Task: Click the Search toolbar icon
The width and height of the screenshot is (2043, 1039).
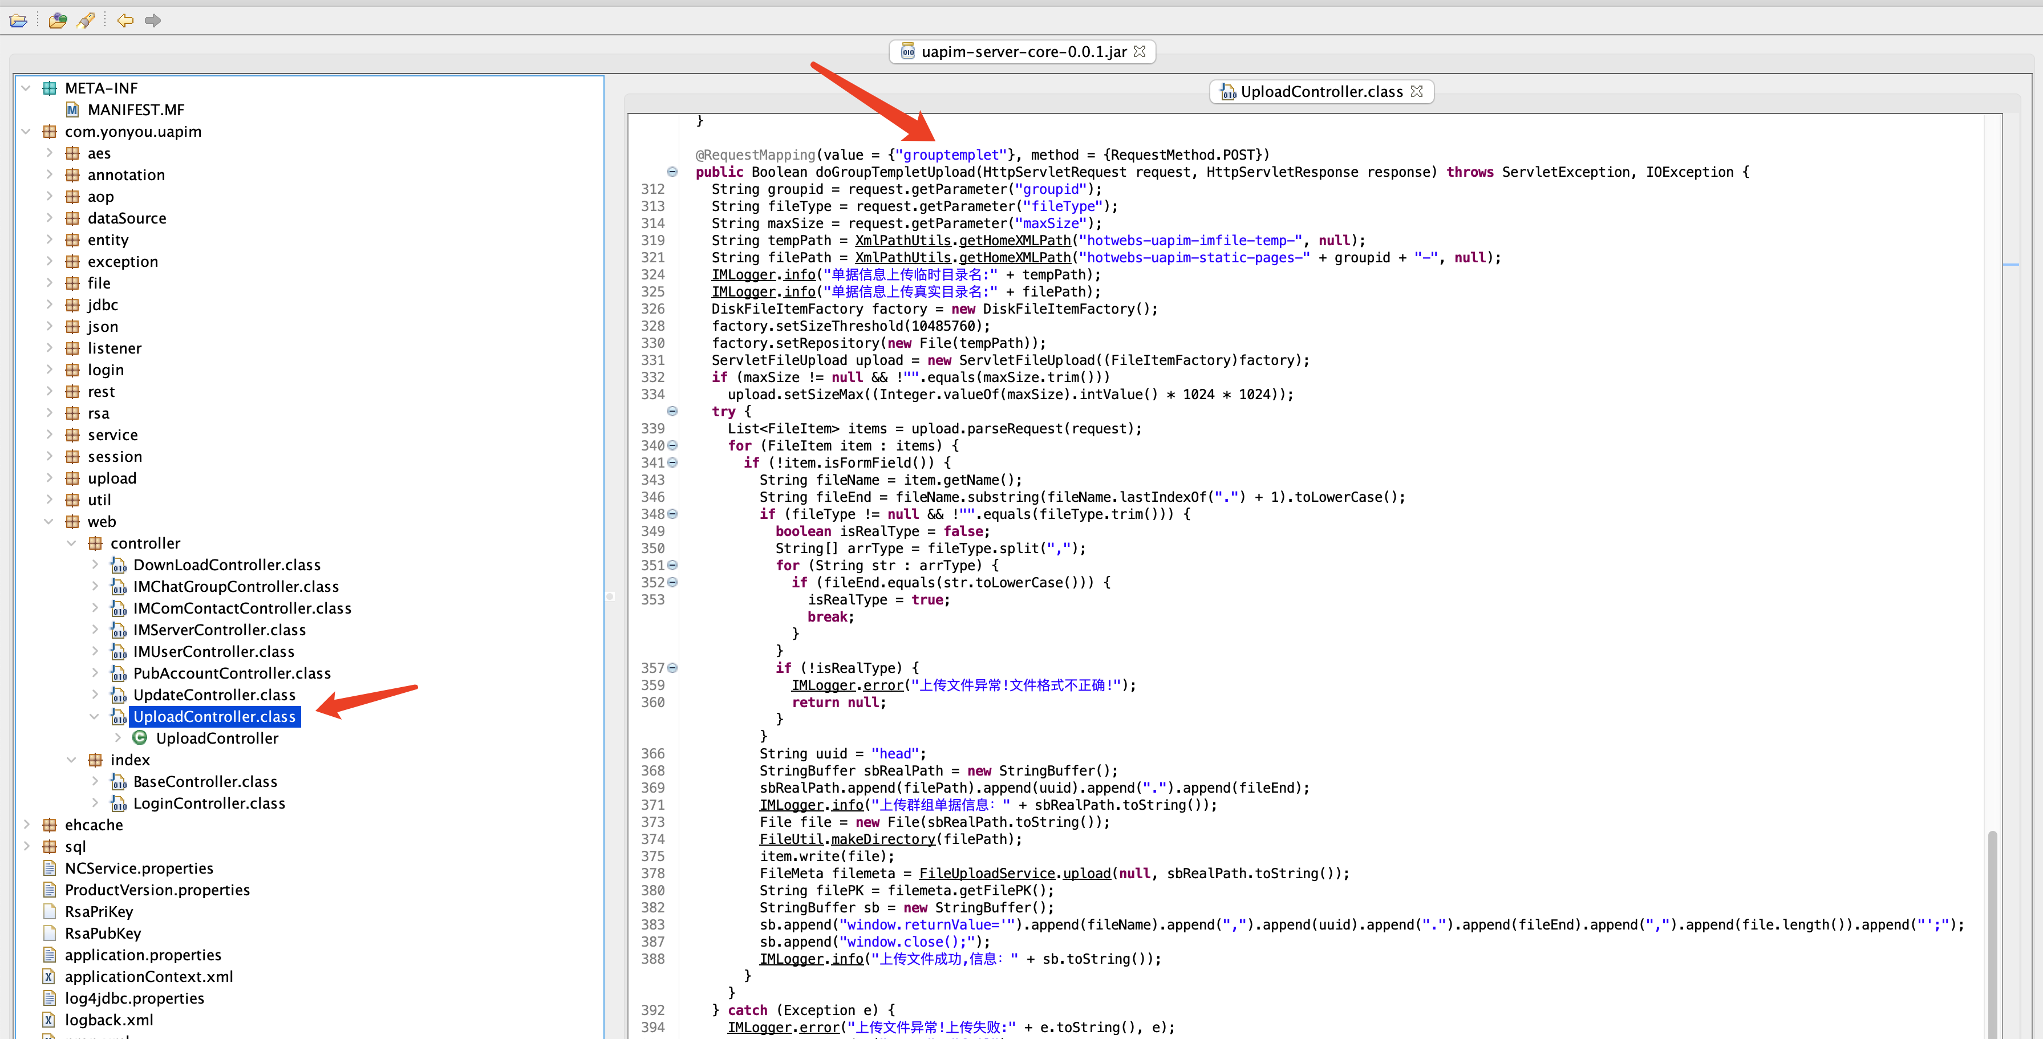Action: pyautogui.click(x=86, y=21)
